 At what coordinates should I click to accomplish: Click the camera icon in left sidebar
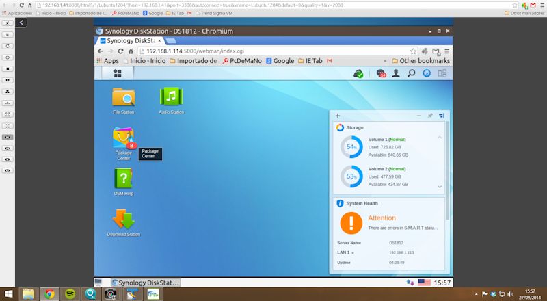pyautogui.click(x=8, y=80)
